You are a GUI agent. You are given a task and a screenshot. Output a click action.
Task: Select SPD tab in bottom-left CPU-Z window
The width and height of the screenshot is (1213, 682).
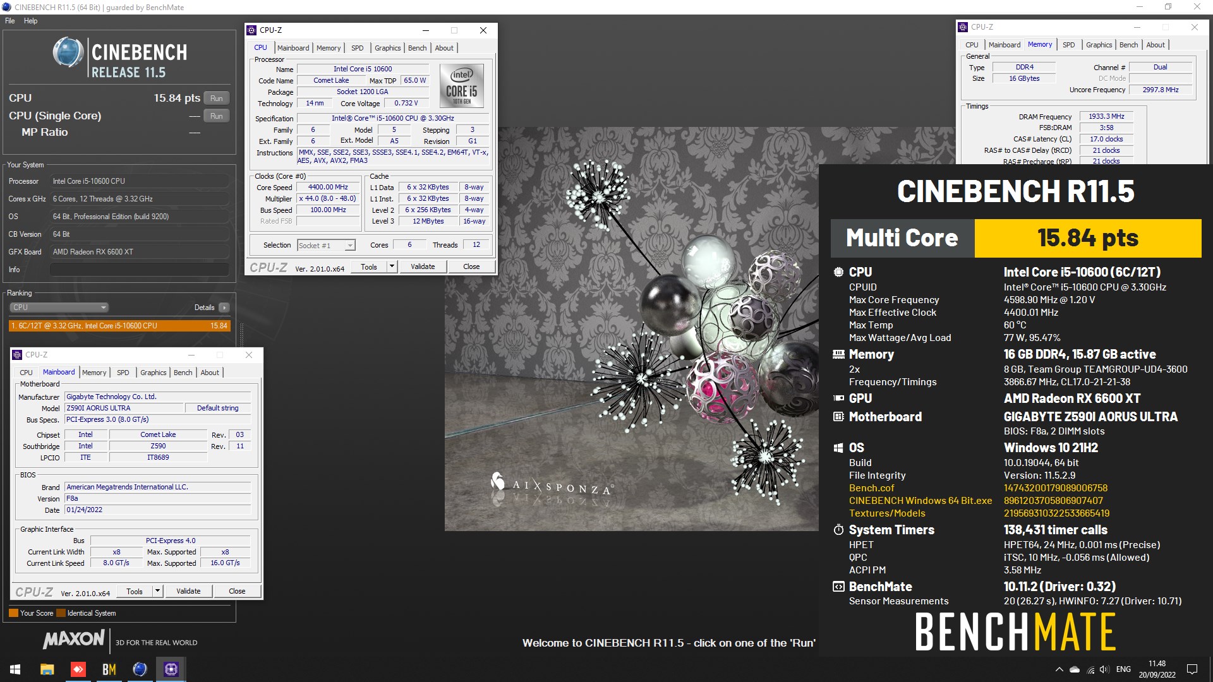pos(123,373)
